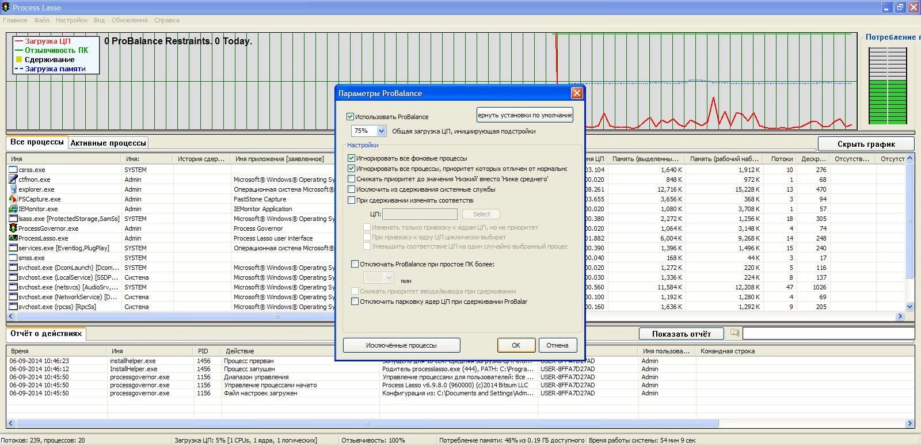Image resolution: width=921 pixels, height=446 pixels.
Task: Open the Настройки menu
Action: (x=71, y=20)
